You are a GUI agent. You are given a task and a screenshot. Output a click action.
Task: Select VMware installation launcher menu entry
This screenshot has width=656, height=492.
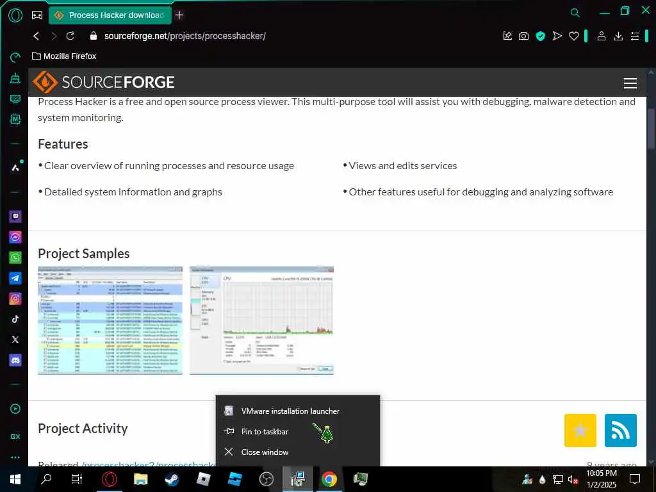298,411
